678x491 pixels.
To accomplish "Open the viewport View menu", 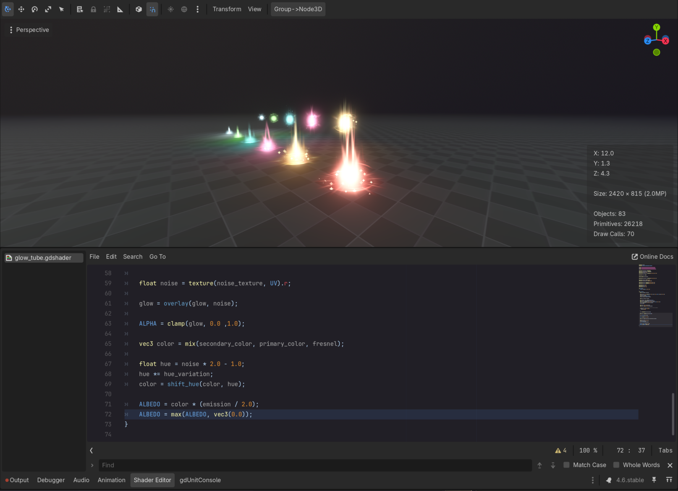I will click(254, 9).
